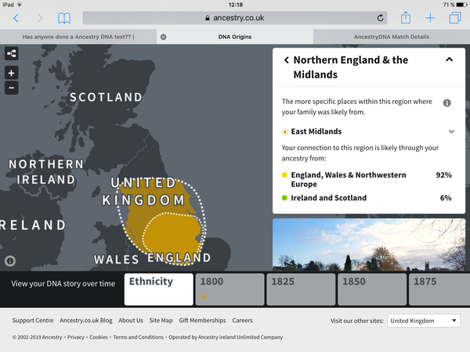Select the 1825 timeline period
The image size is (470, 352).
pos(301,289)
